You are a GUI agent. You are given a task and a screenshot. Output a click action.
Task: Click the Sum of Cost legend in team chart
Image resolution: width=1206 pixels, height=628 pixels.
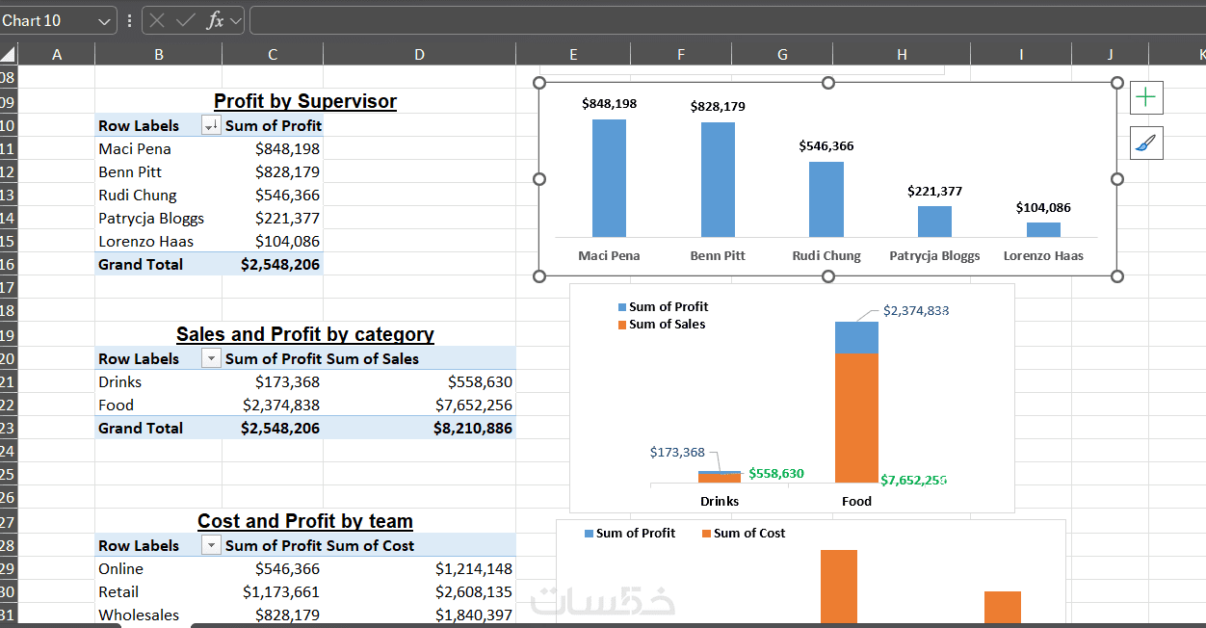pyautogui.click(x=743, y=533)
